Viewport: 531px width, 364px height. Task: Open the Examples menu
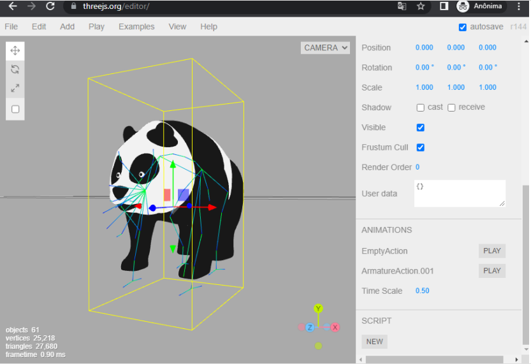coord(136,27)
